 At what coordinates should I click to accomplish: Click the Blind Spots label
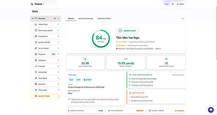(122, 42)
